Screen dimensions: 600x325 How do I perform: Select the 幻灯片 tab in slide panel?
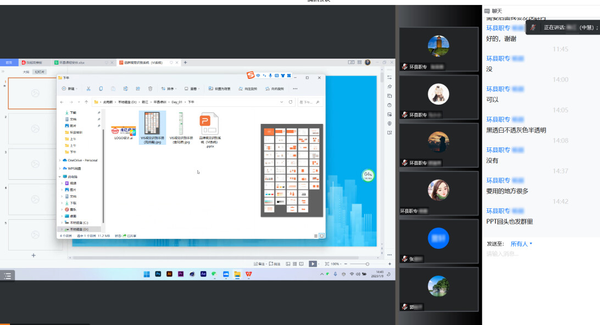40,72
